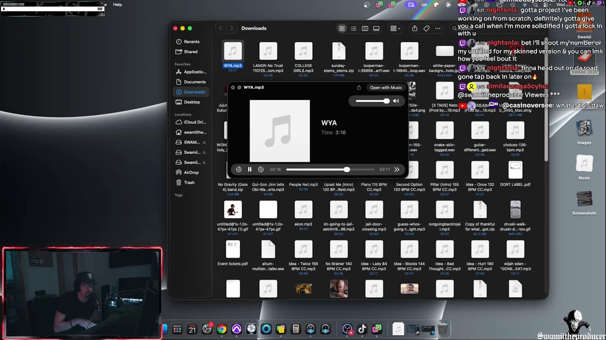Open the playback speed chevrons in Quick Look
The width and height of the screenshot is (606, 340).
click(x=397, y=170)
